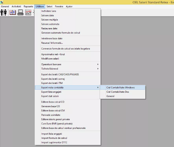
Task: Expand the Export nota contabila submenu arrow
Action: click(98, 88)
